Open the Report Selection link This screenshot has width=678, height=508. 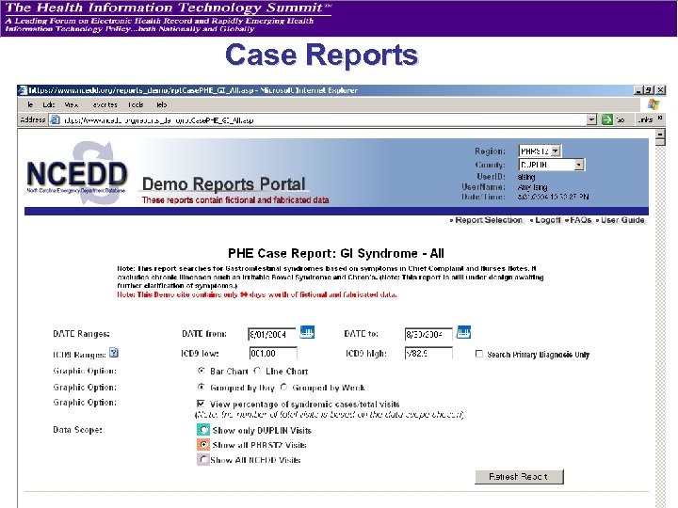pos(489,220)
